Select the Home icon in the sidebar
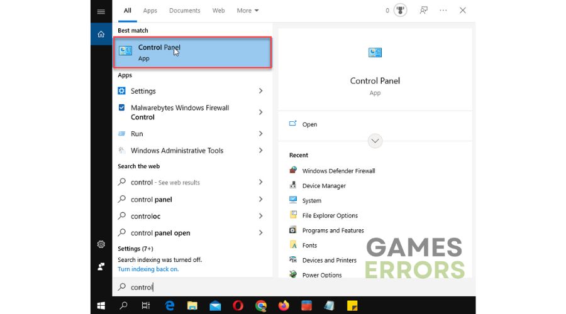Screen dimensions: 566x314 [101, 35]
